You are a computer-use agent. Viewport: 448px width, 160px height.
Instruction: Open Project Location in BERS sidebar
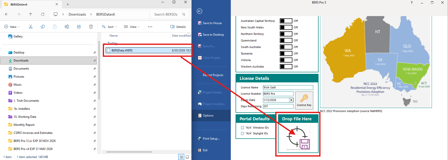tap(211, 104)
